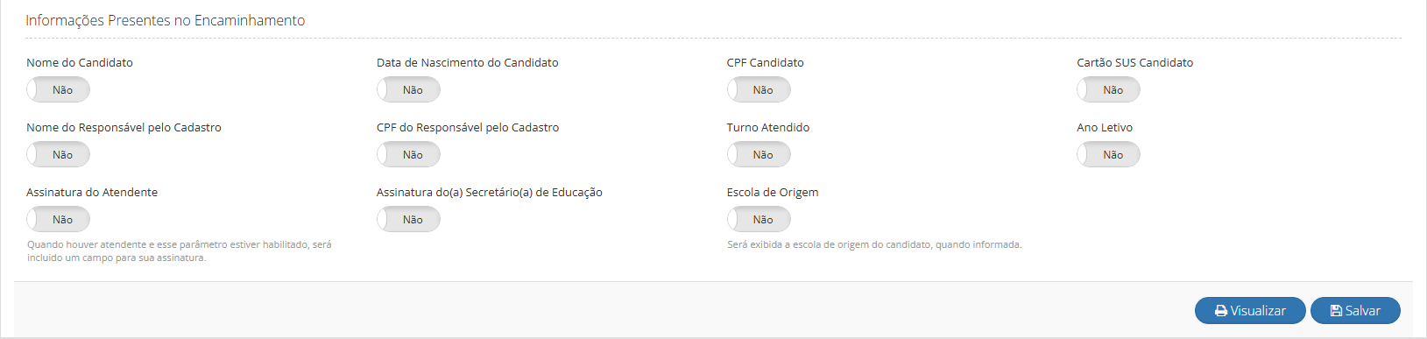This screenshot has height=339, width=1427.
Task: Click the Assinatura do Atendente help text
Action: click(x=180, y=251)
